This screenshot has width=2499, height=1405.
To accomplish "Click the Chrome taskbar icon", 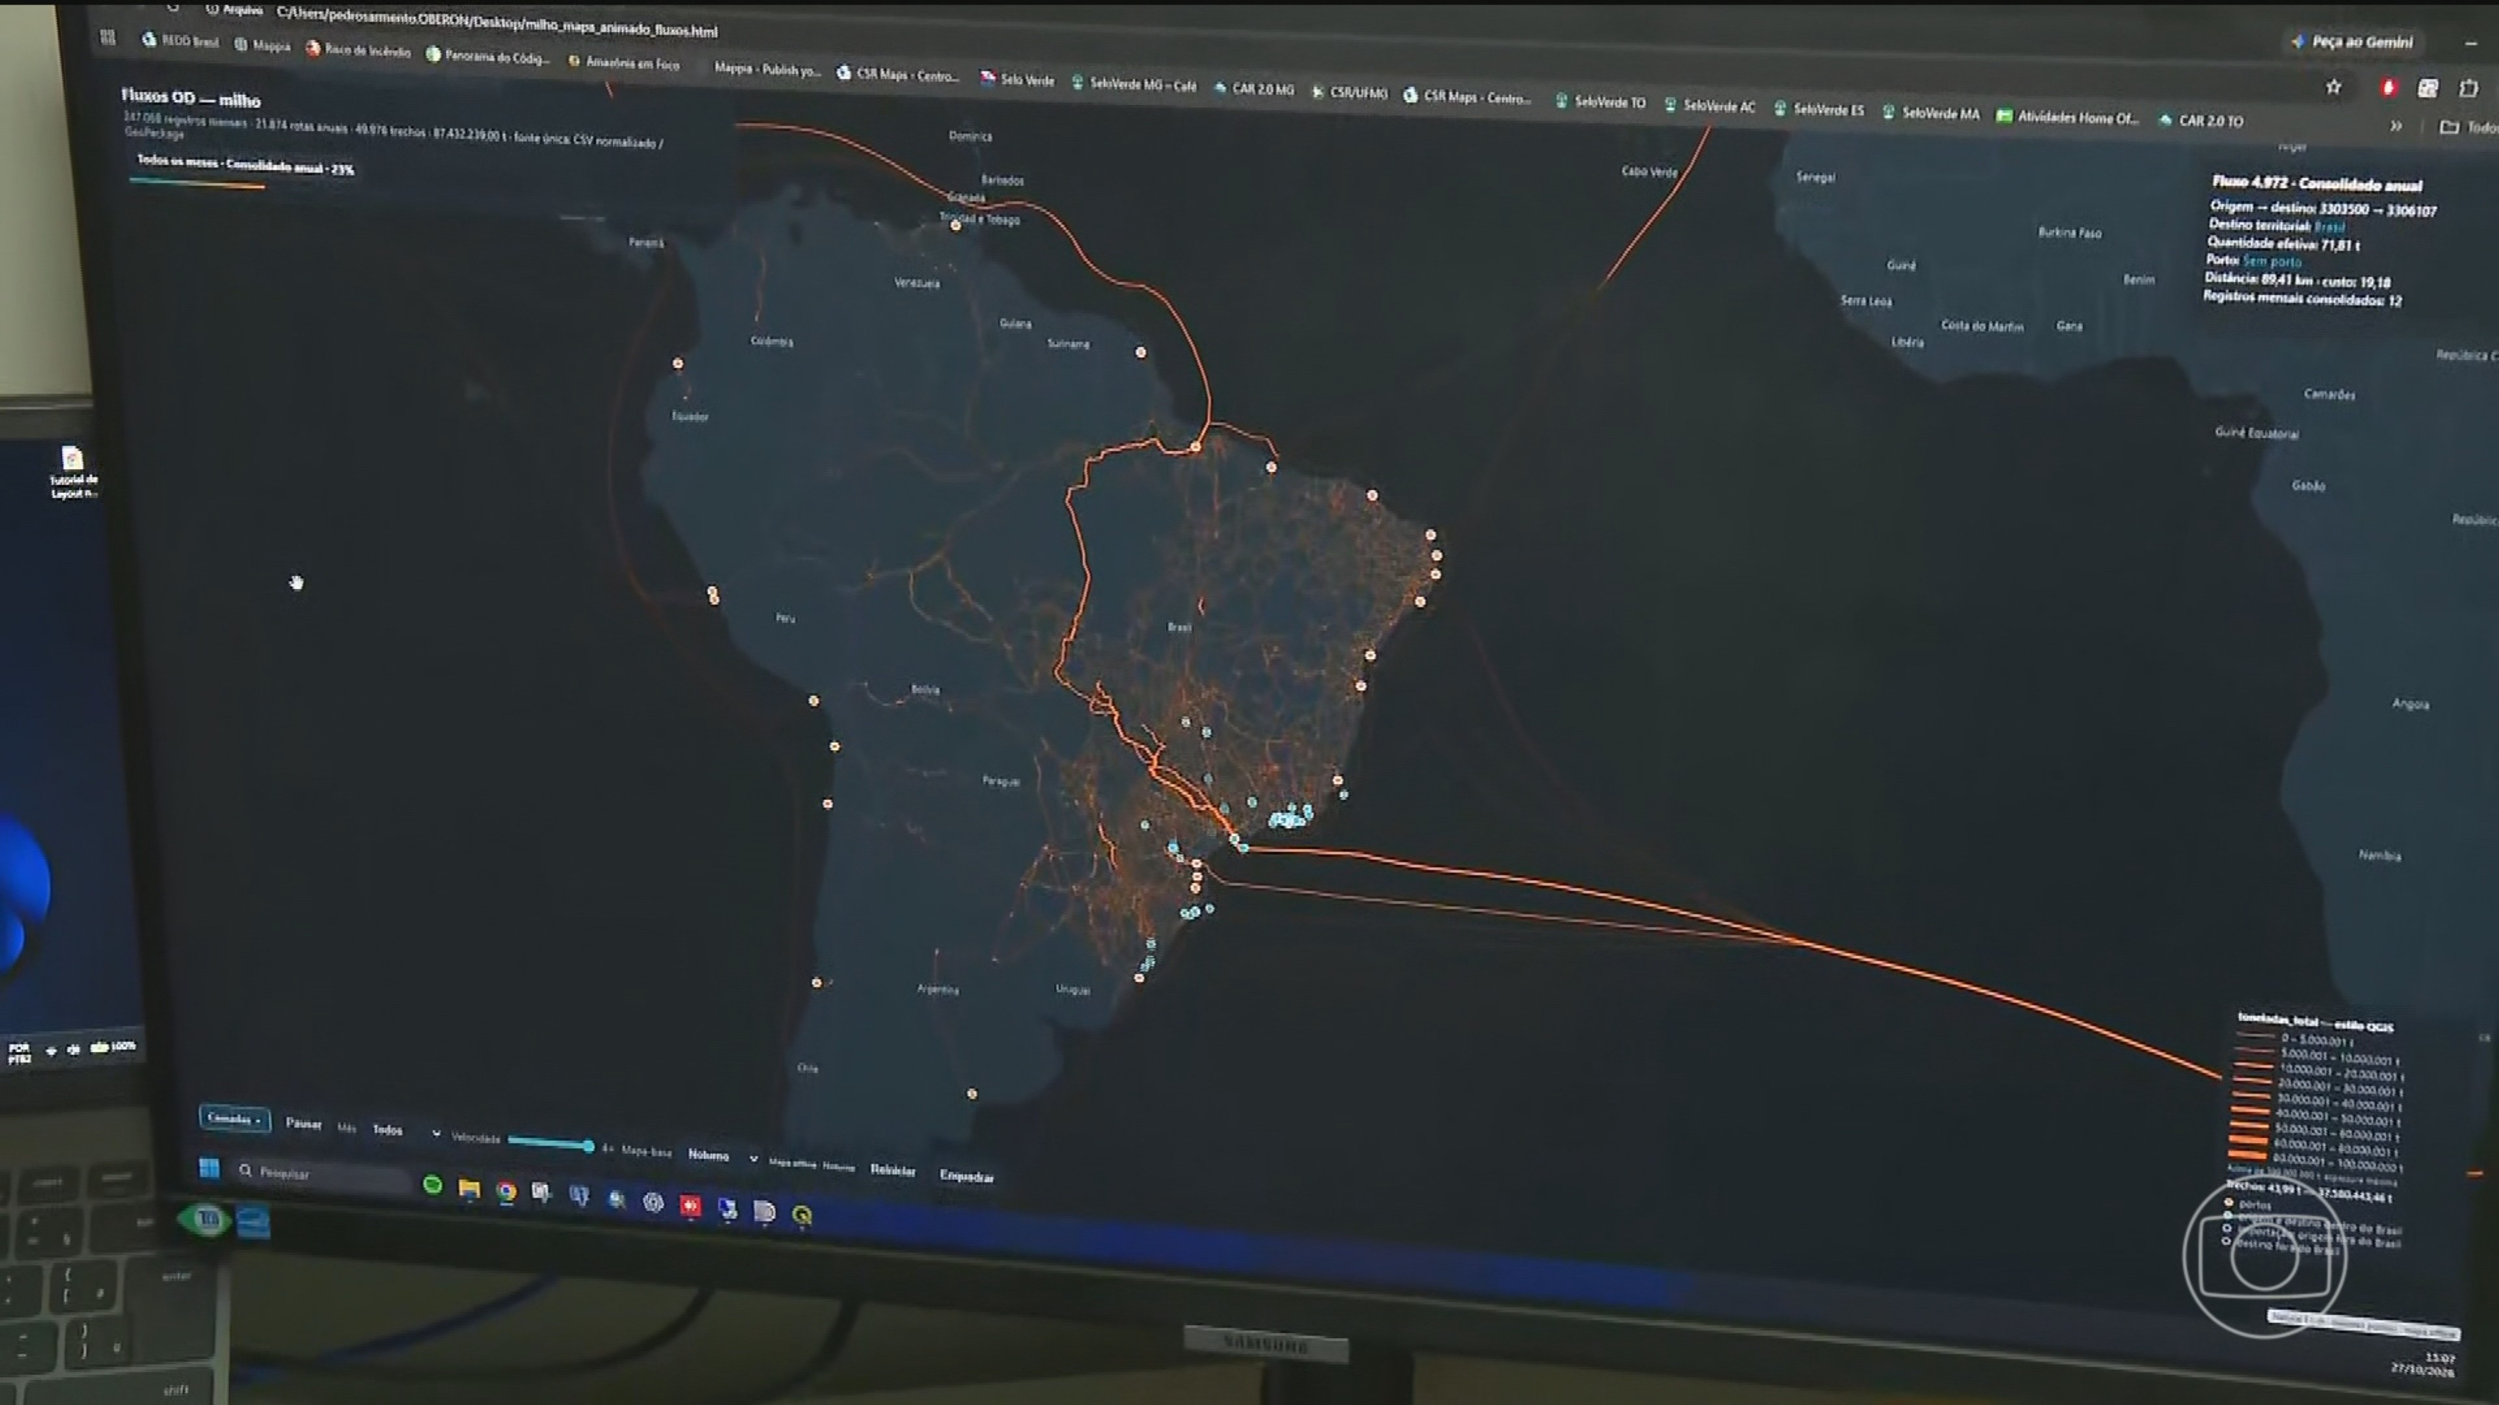I will pyautogui.click(x=506, y=1192).
